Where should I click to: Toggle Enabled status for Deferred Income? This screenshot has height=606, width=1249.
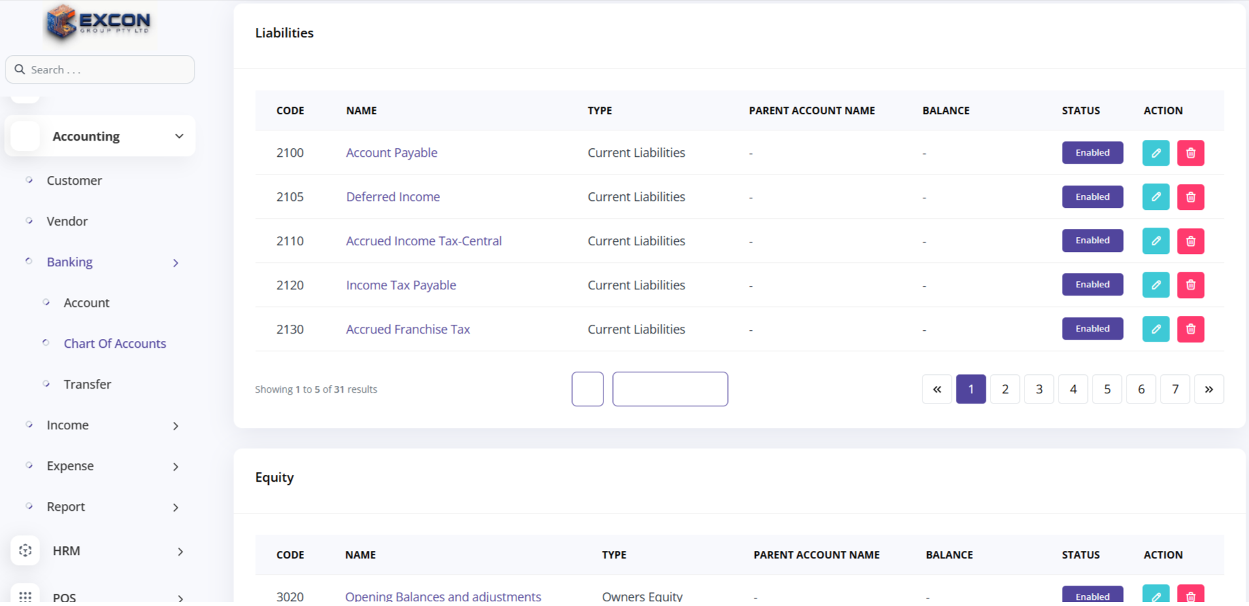tap(1092, 197)
